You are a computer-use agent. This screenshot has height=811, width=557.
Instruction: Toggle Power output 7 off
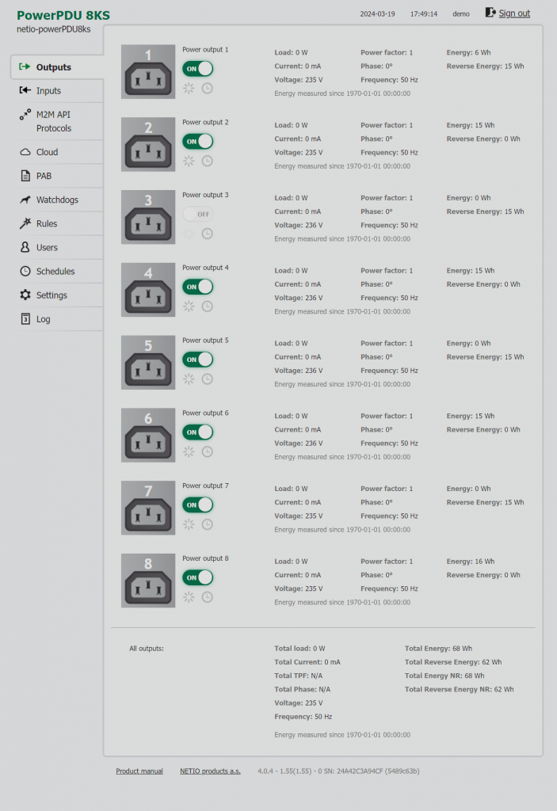[x=198, y=504]
